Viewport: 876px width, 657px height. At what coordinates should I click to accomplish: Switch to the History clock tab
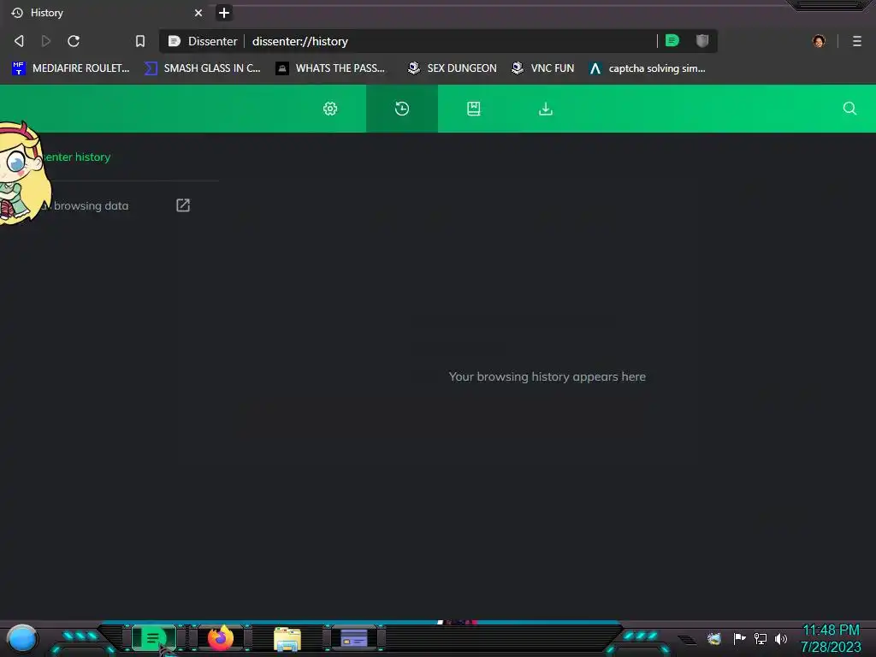(x=402, y=109)
